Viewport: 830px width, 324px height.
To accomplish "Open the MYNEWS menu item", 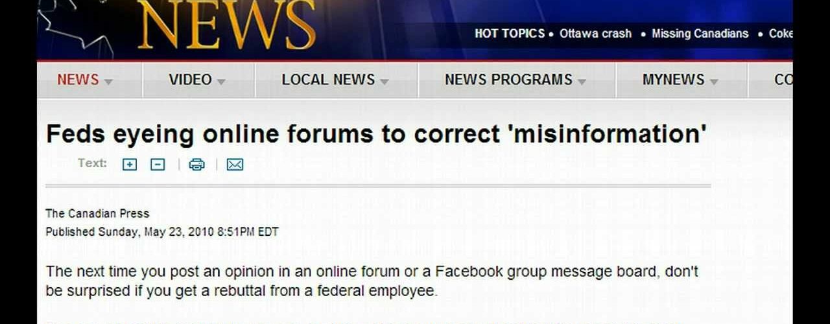I will [x=673, y=80].
